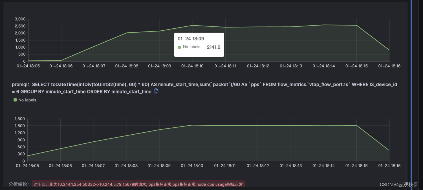Click "01-24 18:06" label under lower chart
Image resolution: width=423 pixels, height=190 pixels.
click(x=60, y=166)
